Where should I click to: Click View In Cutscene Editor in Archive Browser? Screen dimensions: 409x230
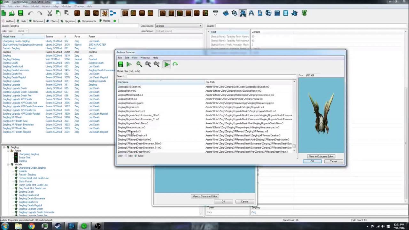321,157
